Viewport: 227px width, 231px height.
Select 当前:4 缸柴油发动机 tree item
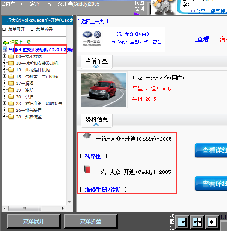click(x=41, y=50)
